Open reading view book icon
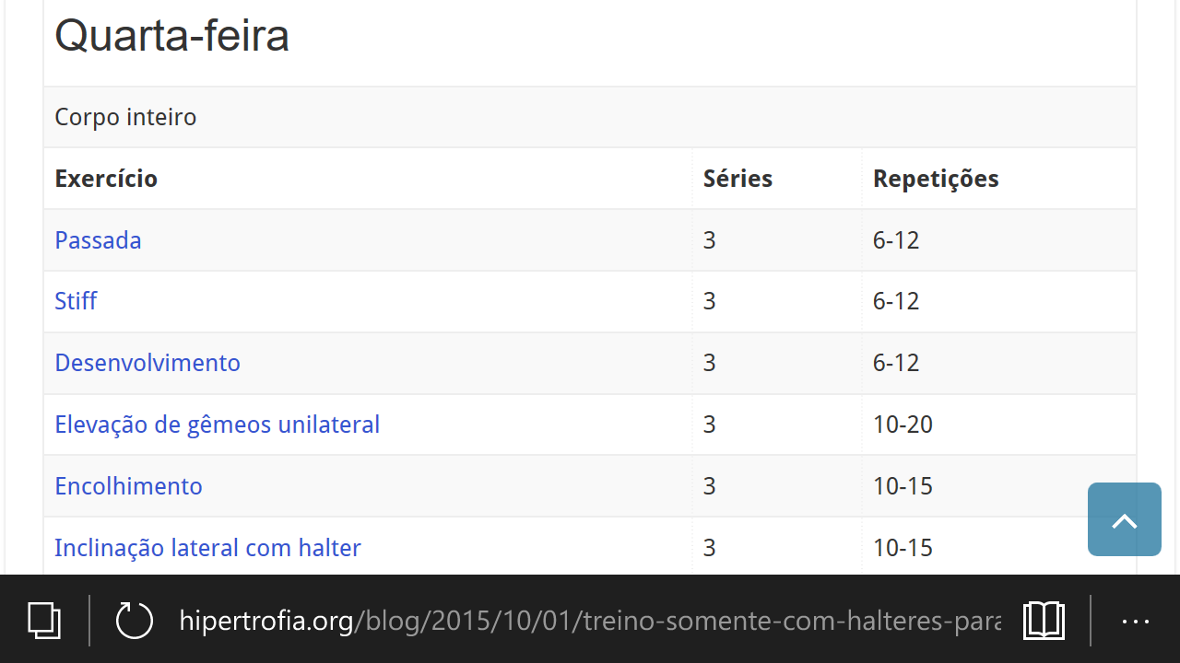Viewport: 1180px width, 663px height. [1044, 621]
